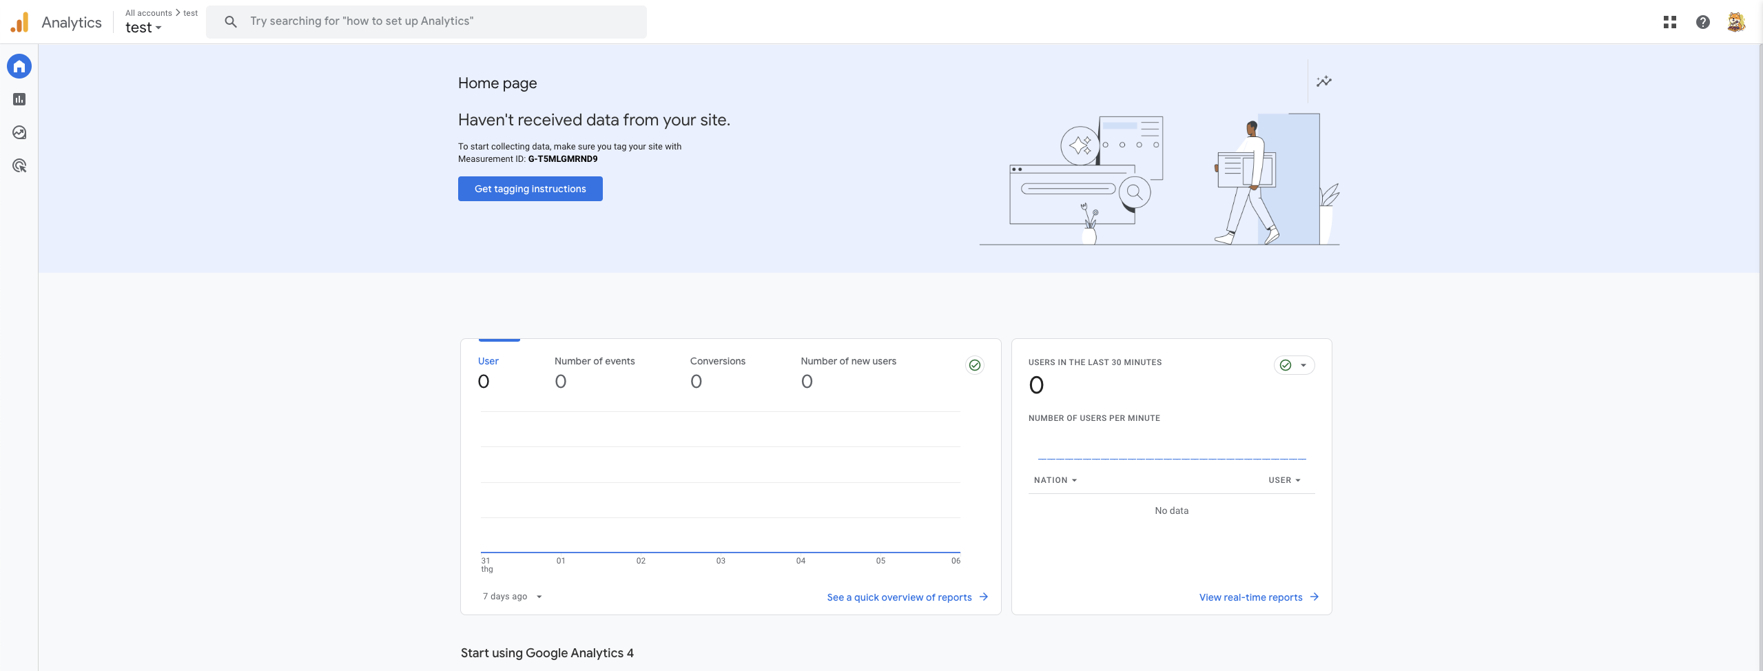Open the Advertising sidebar icon
The width and height of the screenshot is (1763, 671).
(19, 165)
